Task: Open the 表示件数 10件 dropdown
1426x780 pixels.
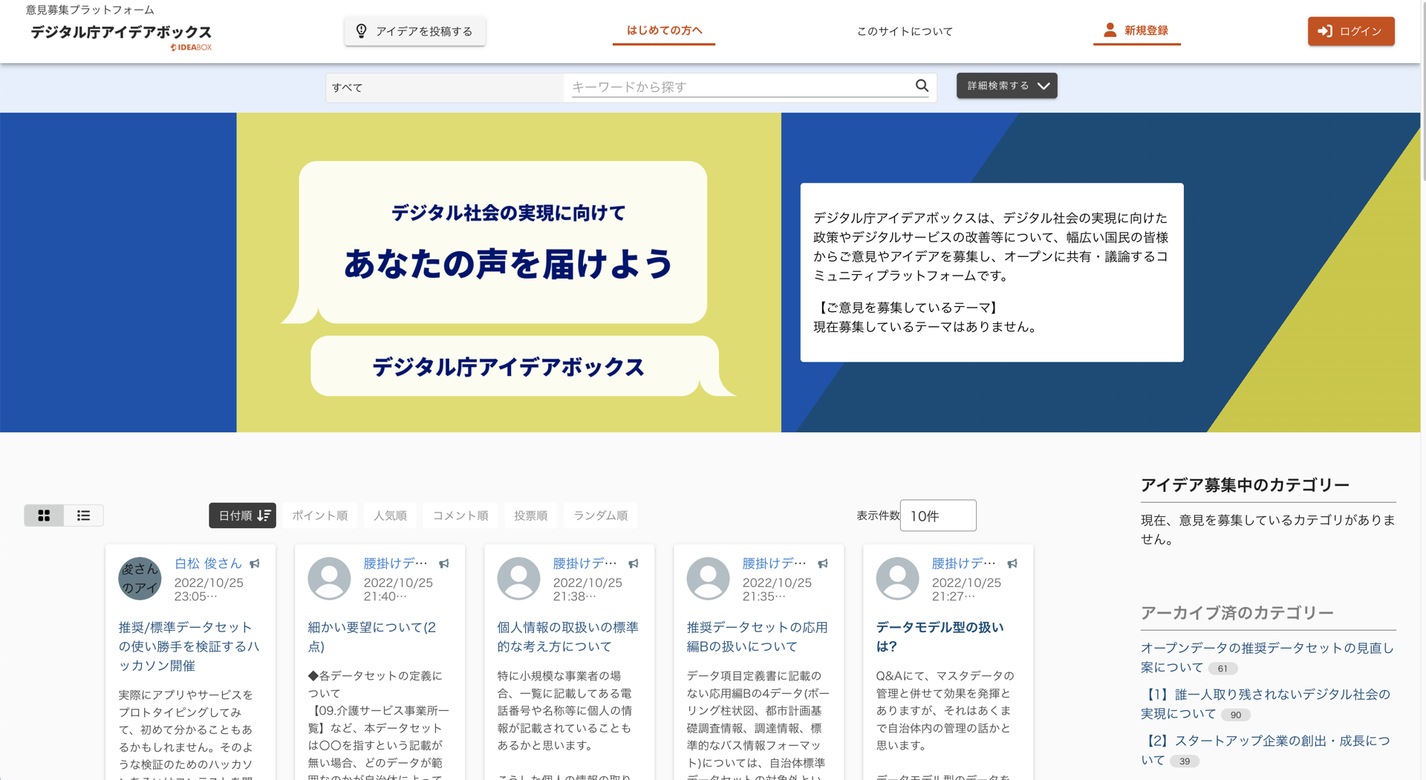Action: click(x=937, y=515)
